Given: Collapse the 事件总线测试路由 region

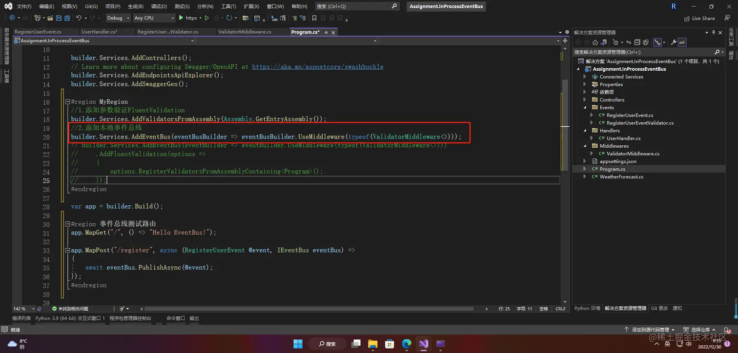Looking at the screenshot, I should (67, 224).
